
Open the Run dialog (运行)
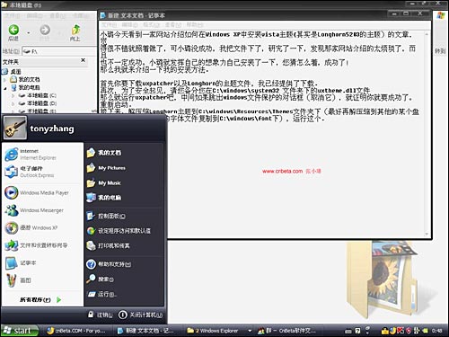101,294
